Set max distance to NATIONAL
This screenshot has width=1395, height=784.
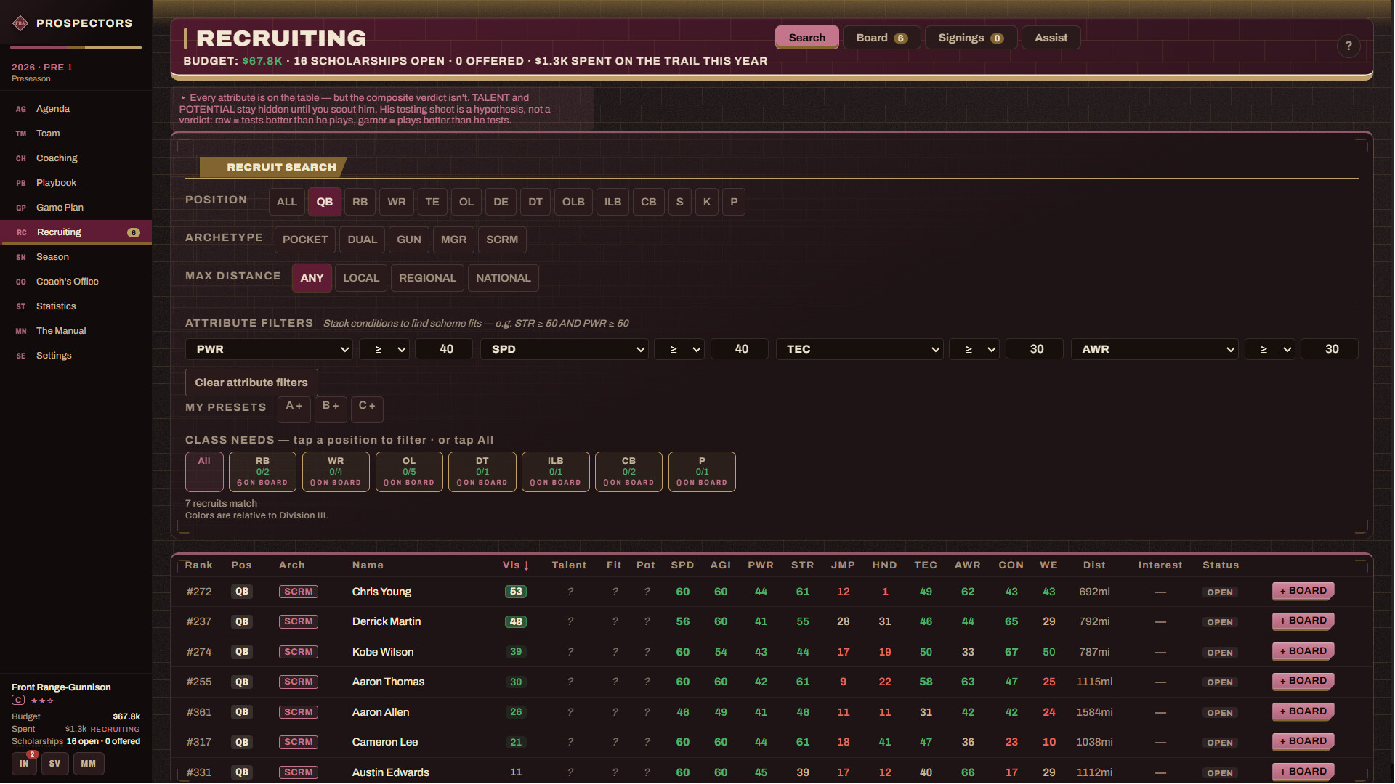503,278
